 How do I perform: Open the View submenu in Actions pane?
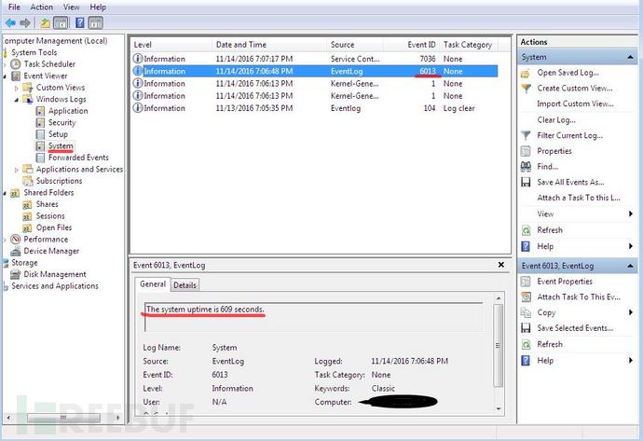point(545,214)
